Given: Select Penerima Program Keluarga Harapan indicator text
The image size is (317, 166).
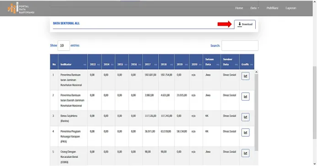Looking at the screenshot, I should coord(70,136).
